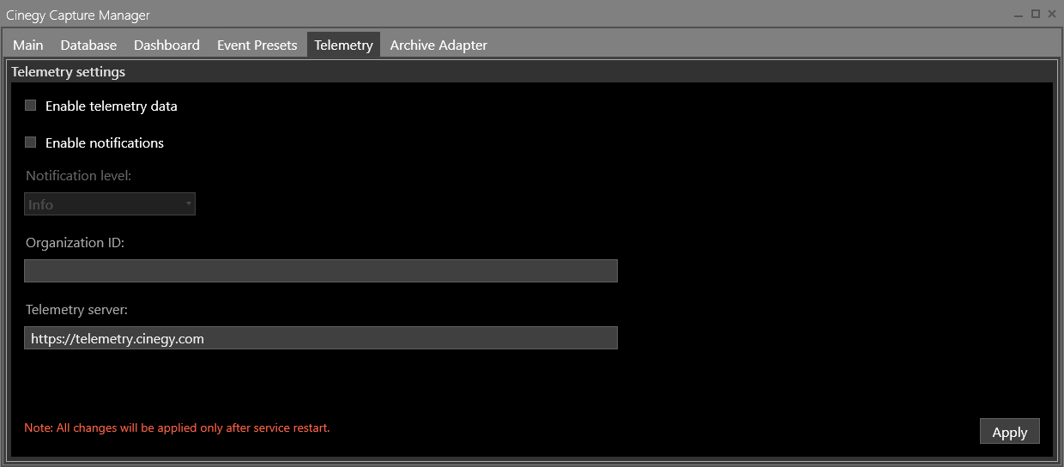Viewport: 1064px width, 467px height.
Task: Maximize the Cinegy Capture Manager window
Action: coord(1036,14)
